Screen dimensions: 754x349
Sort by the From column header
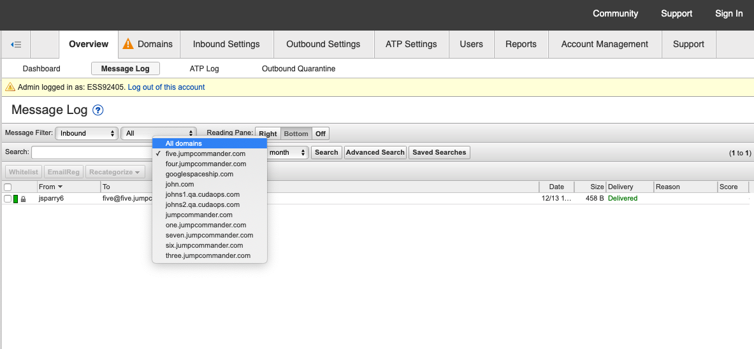(x=50, y=187)
